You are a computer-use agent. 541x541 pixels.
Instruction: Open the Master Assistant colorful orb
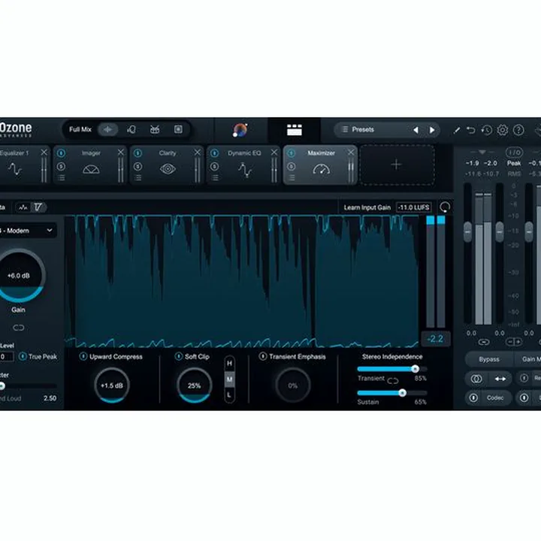[x=240, y=130]
